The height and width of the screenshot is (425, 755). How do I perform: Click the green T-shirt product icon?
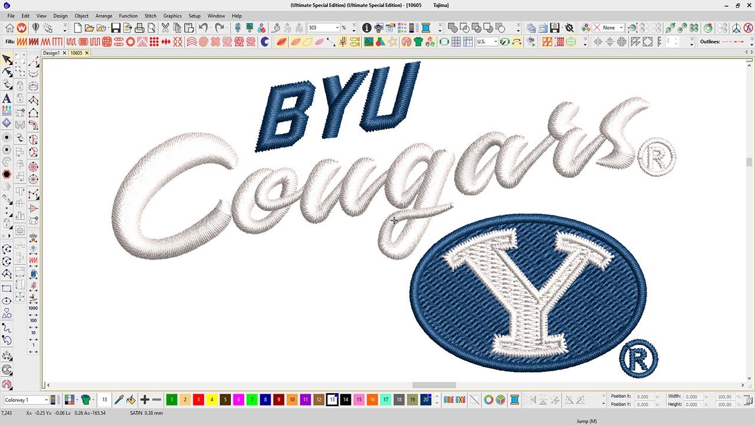pyautogui.click(x=418, y=42)
